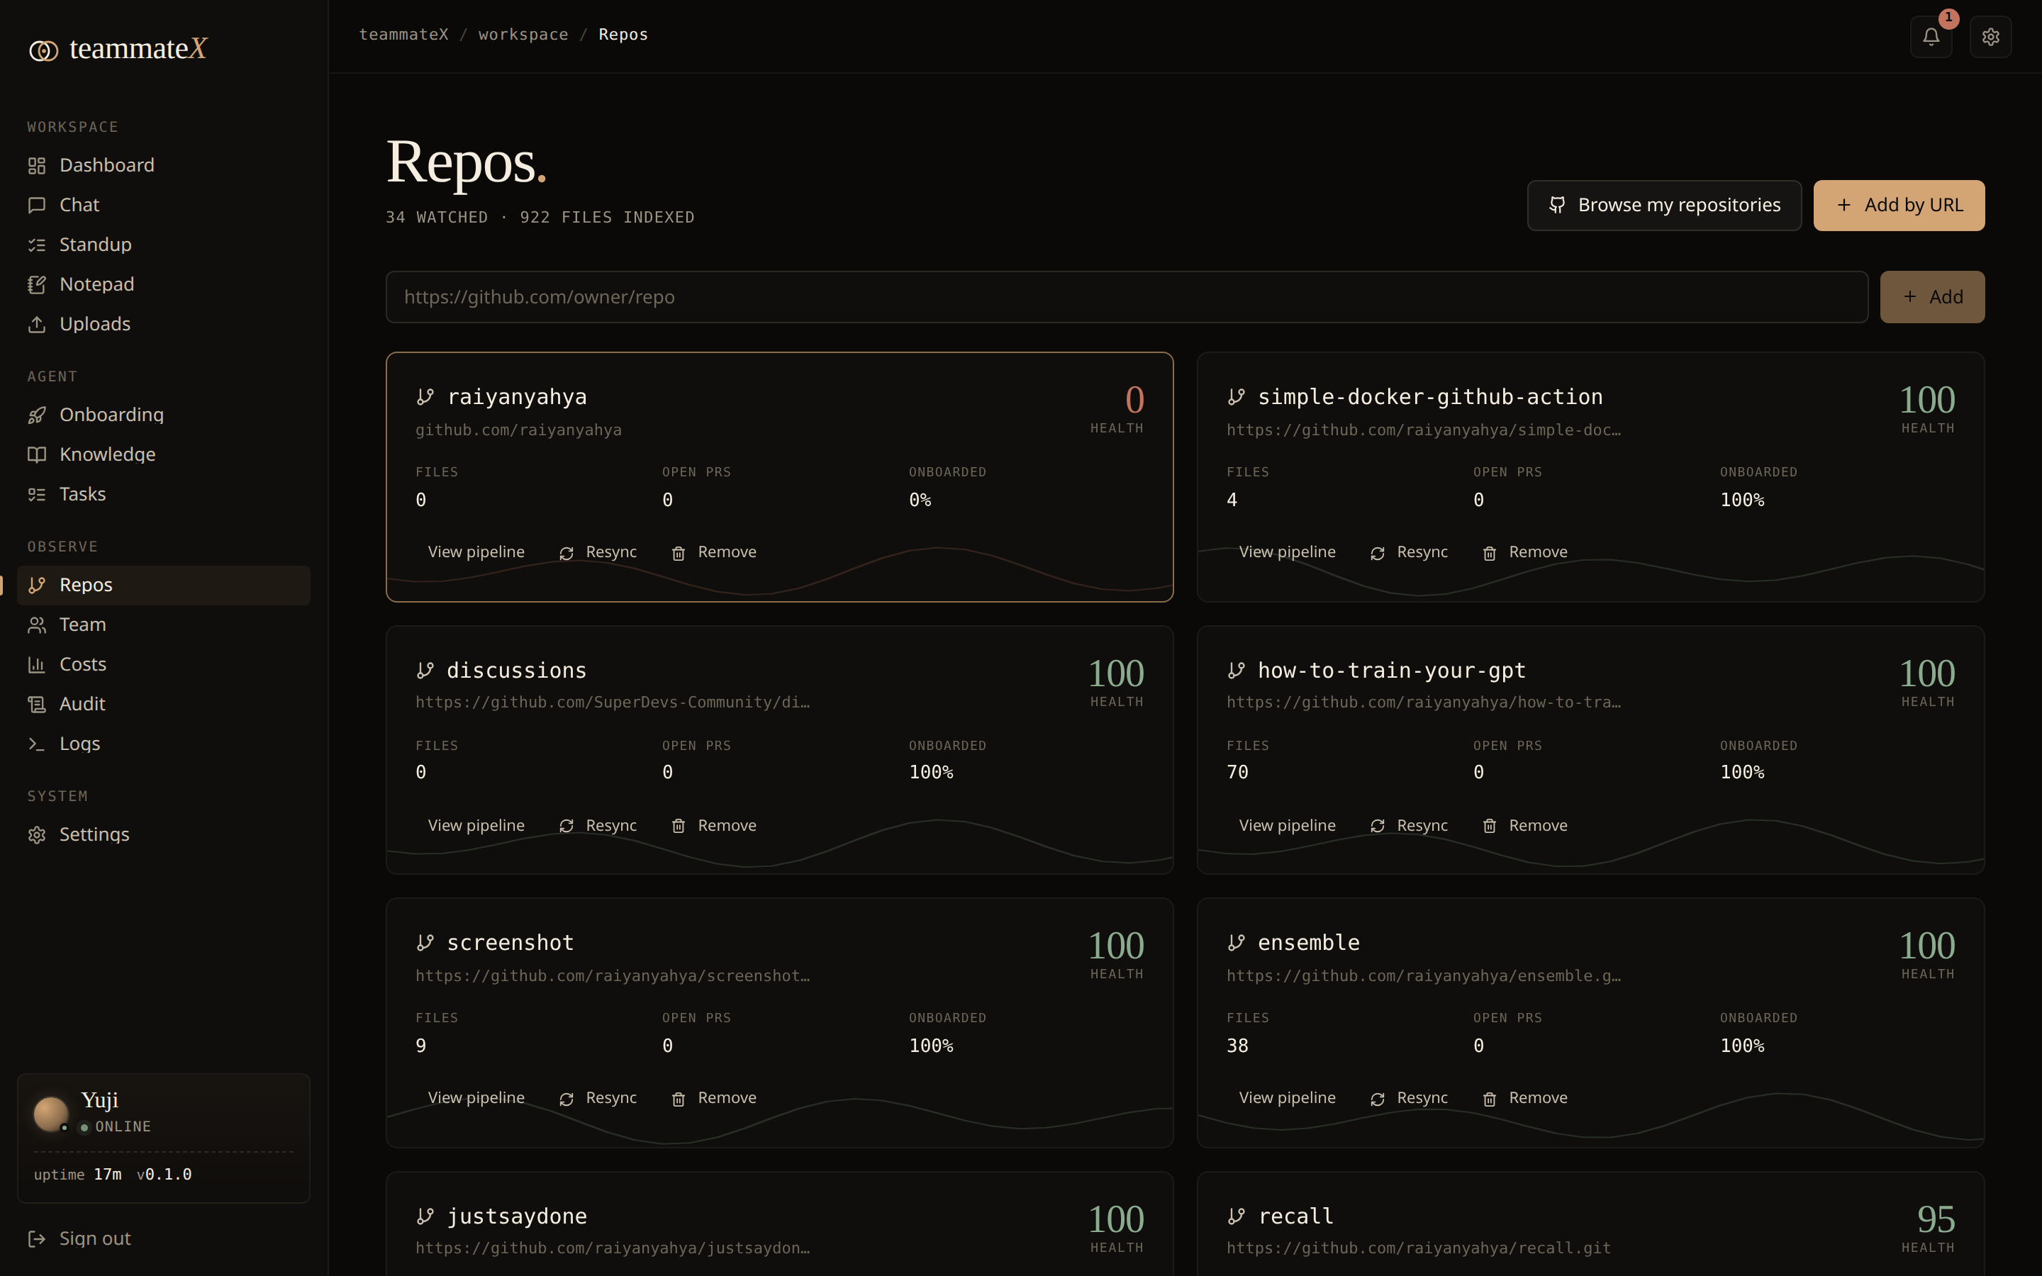Viewport: 2042px width, 1276px height.
Task: Click the branch icon beside simple-docker-github-action
Action: point(1236,397)
